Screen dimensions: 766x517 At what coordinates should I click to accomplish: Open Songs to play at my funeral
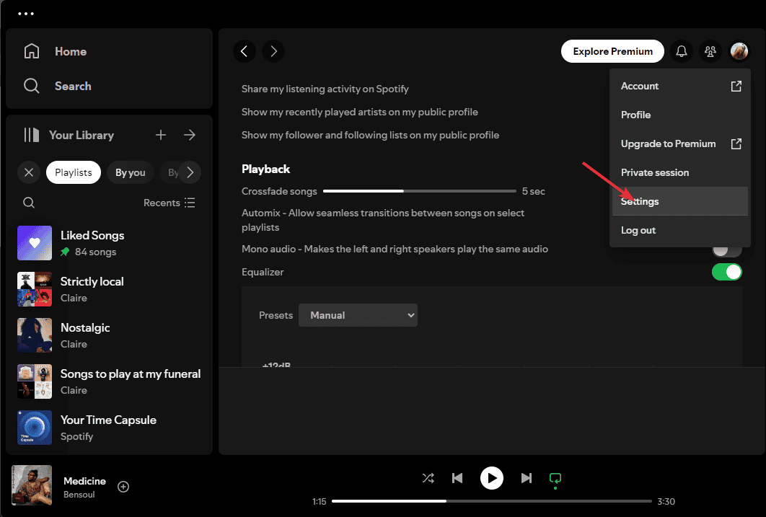[110, 381]
